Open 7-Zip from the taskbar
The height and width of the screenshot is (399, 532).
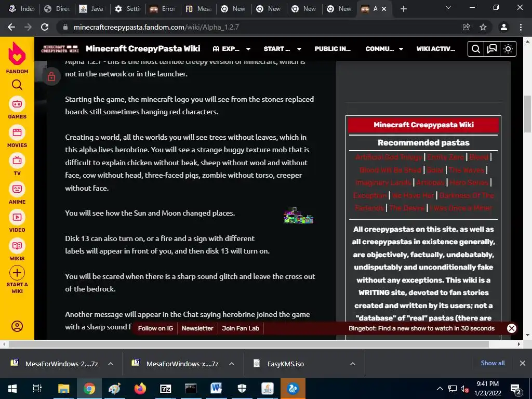click(165, 389)
